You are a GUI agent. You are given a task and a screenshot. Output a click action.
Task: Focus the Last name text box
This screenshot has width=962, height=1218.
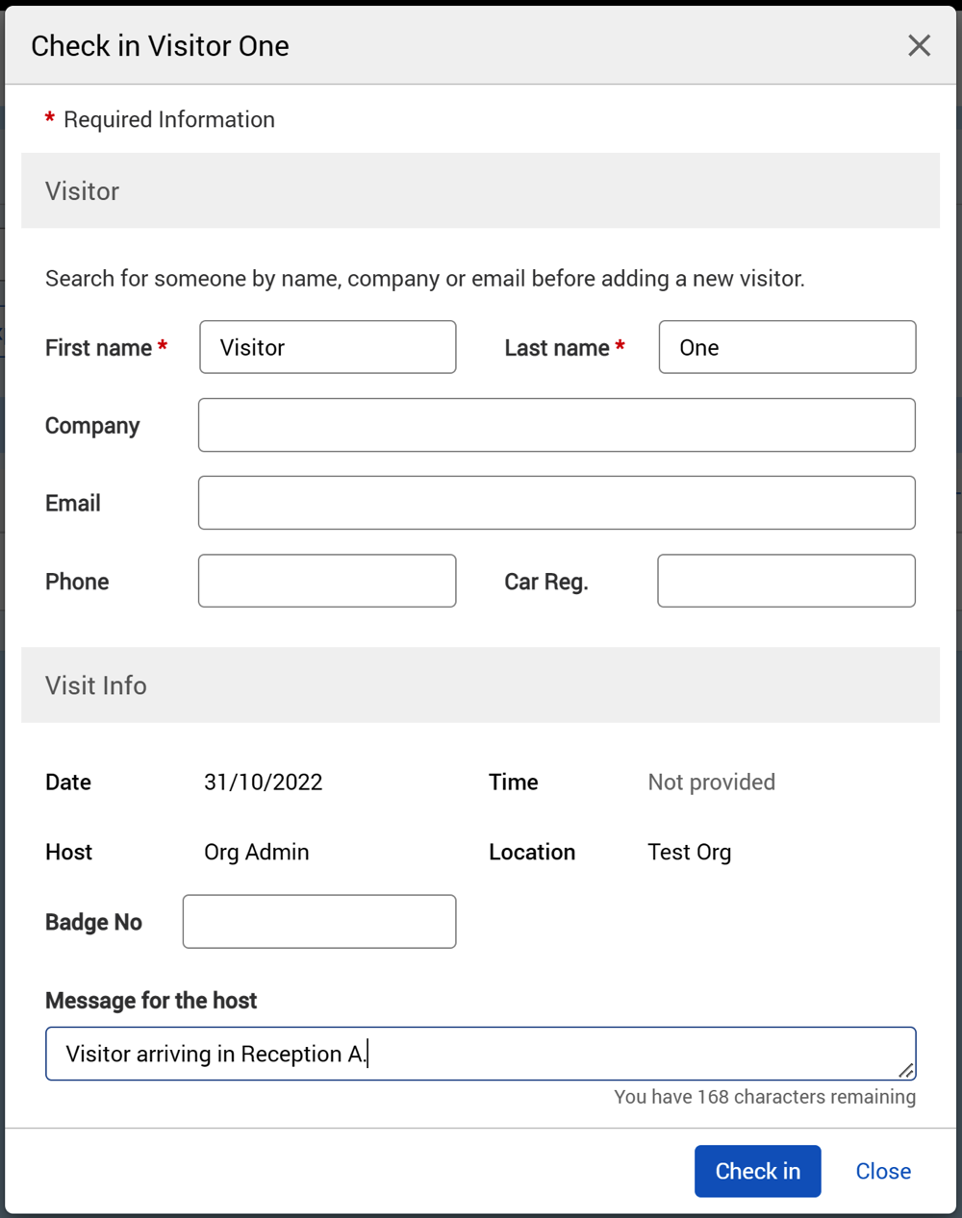787,347
